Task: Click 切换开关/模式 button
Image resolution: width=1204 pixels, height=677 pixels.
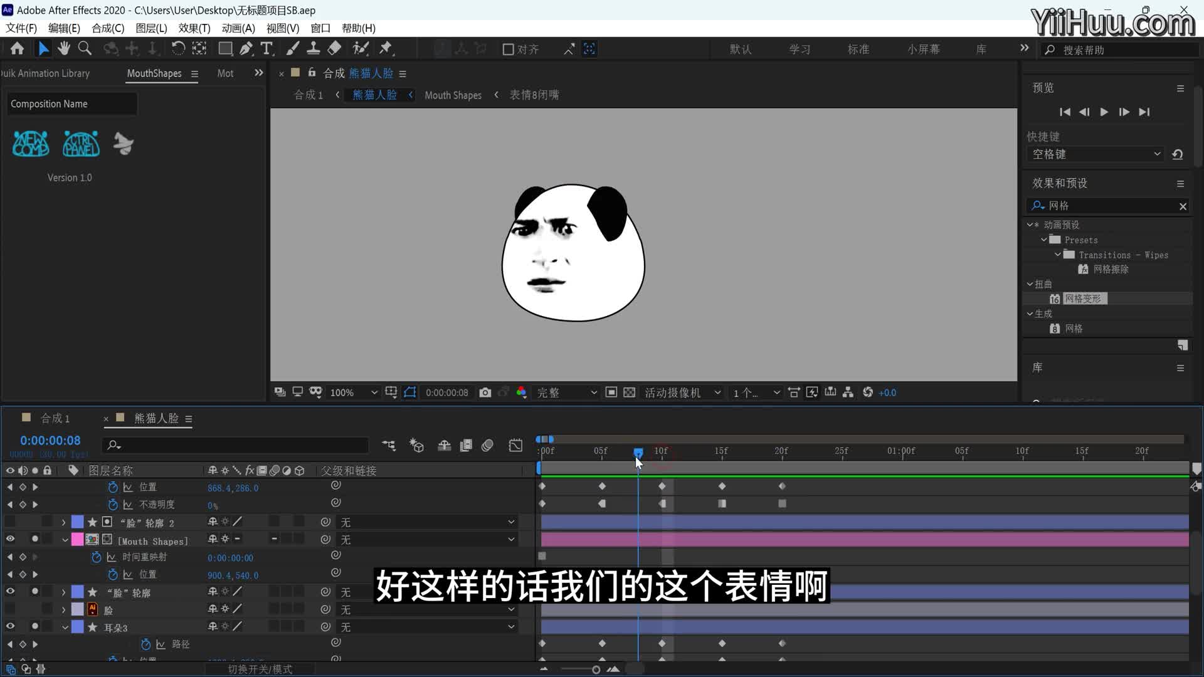Action: coord(260,669)
